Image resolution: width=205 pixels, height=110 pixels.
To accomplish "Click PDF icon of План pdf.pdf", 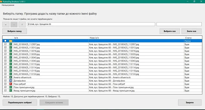I will 11,84.
